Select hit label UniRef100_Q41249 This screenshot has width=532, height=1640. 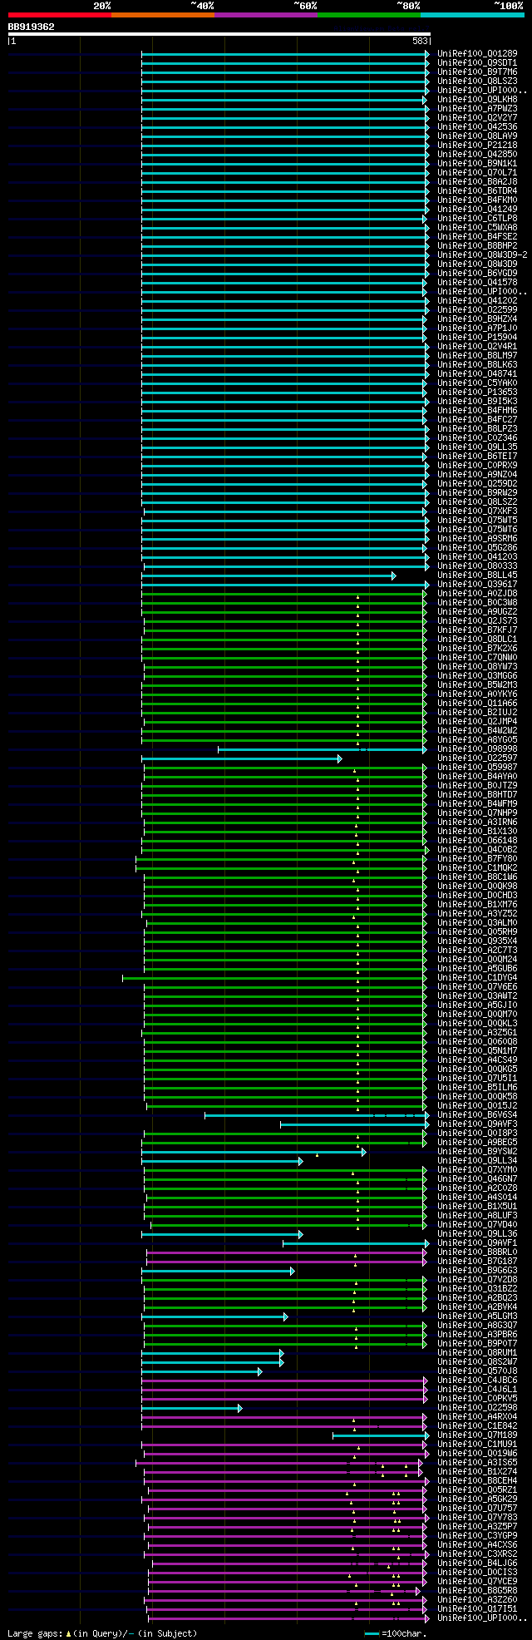point(477,209)
